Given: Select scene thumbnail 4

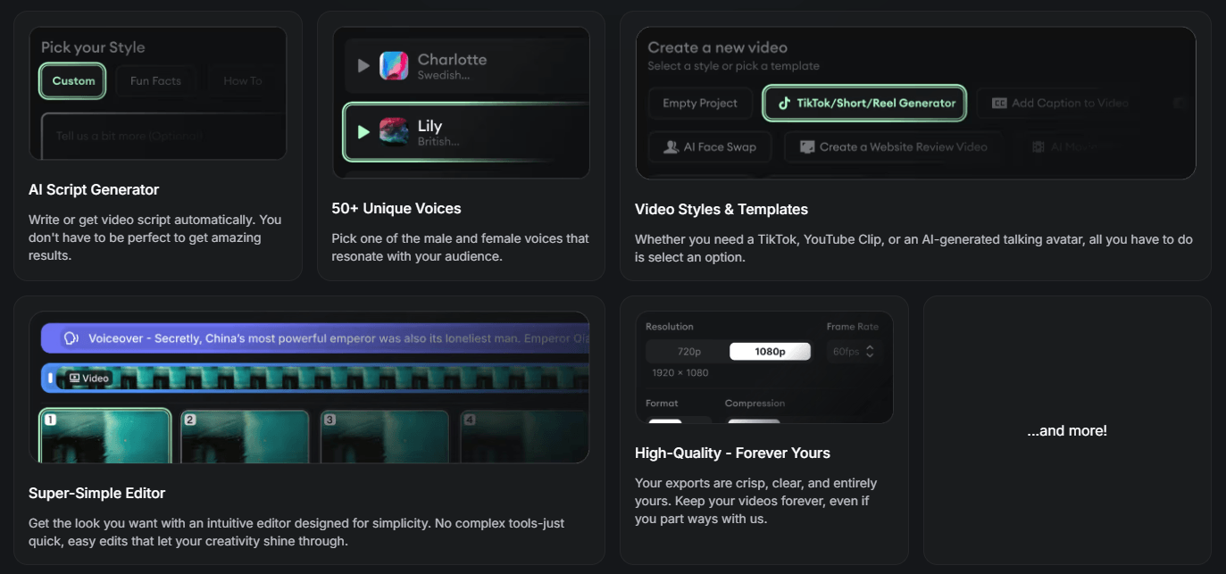Looking at the screenshot, I should (x=525, y=437).
